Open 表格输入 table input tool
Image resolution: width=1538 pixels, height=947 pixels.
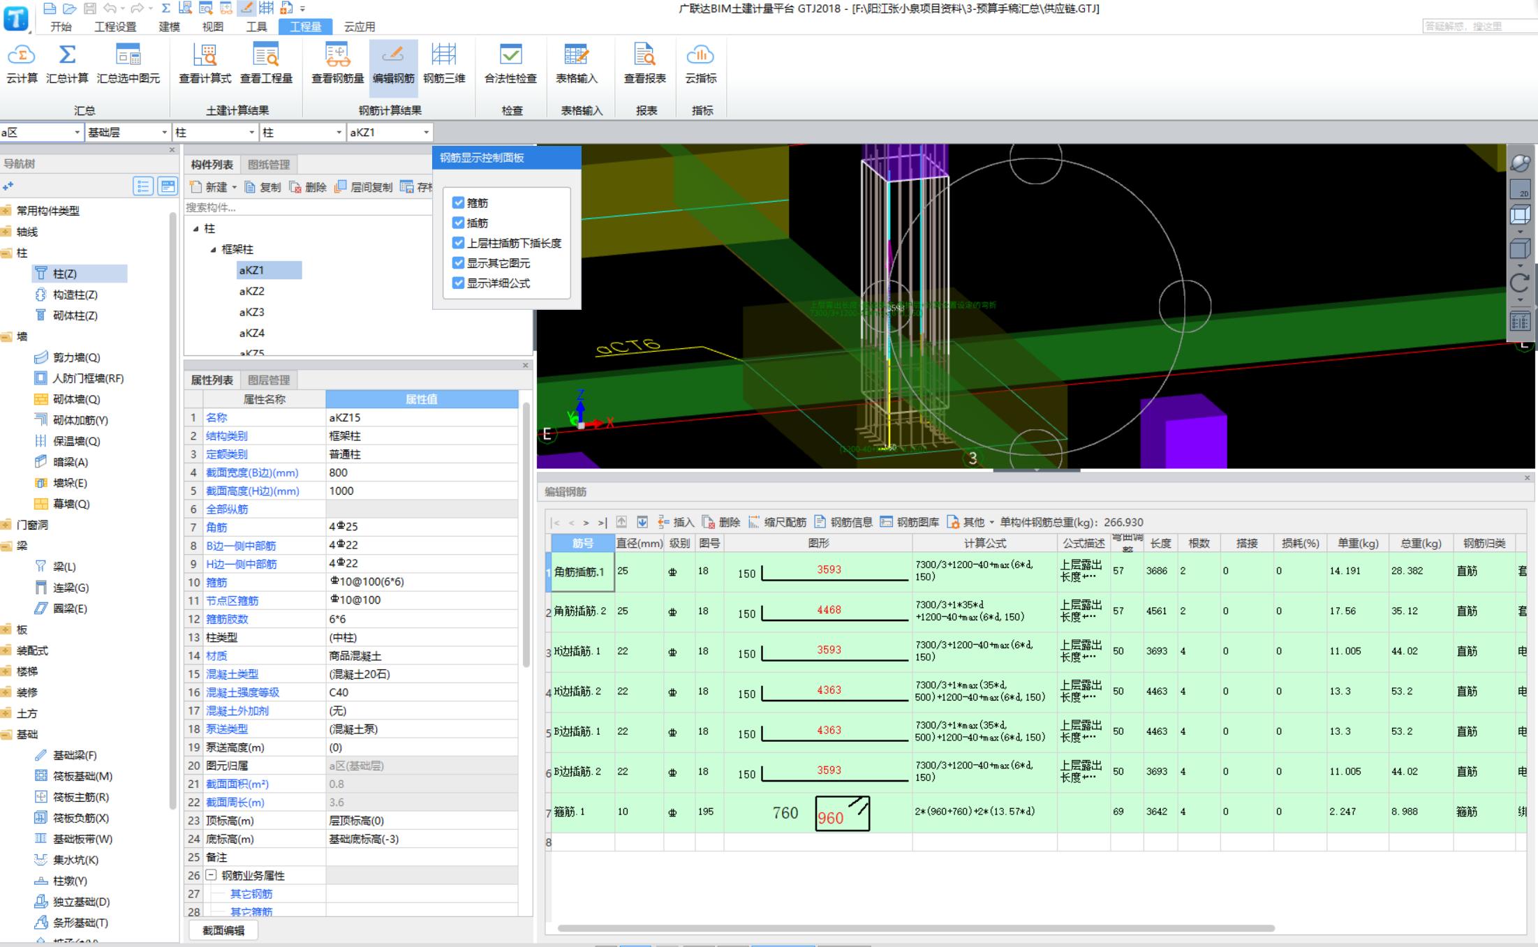click(x=576, y=64)
